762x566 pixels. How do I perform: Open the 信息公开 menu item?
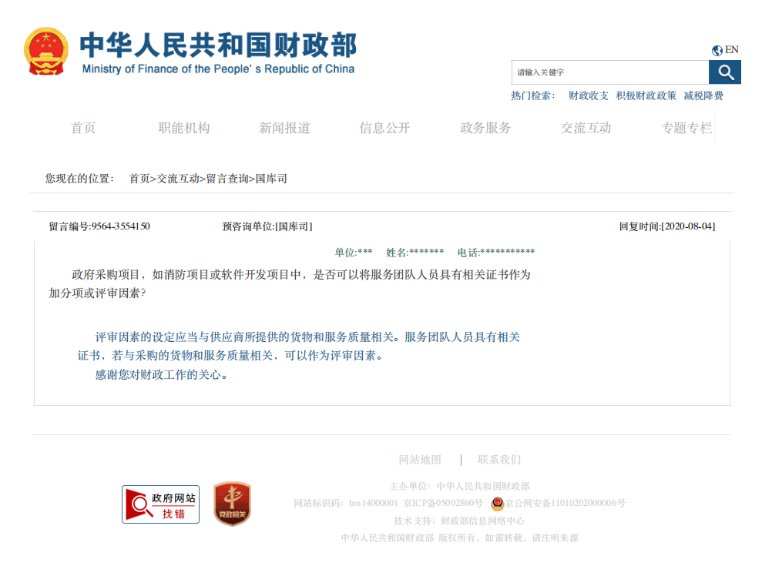point(385,129)
